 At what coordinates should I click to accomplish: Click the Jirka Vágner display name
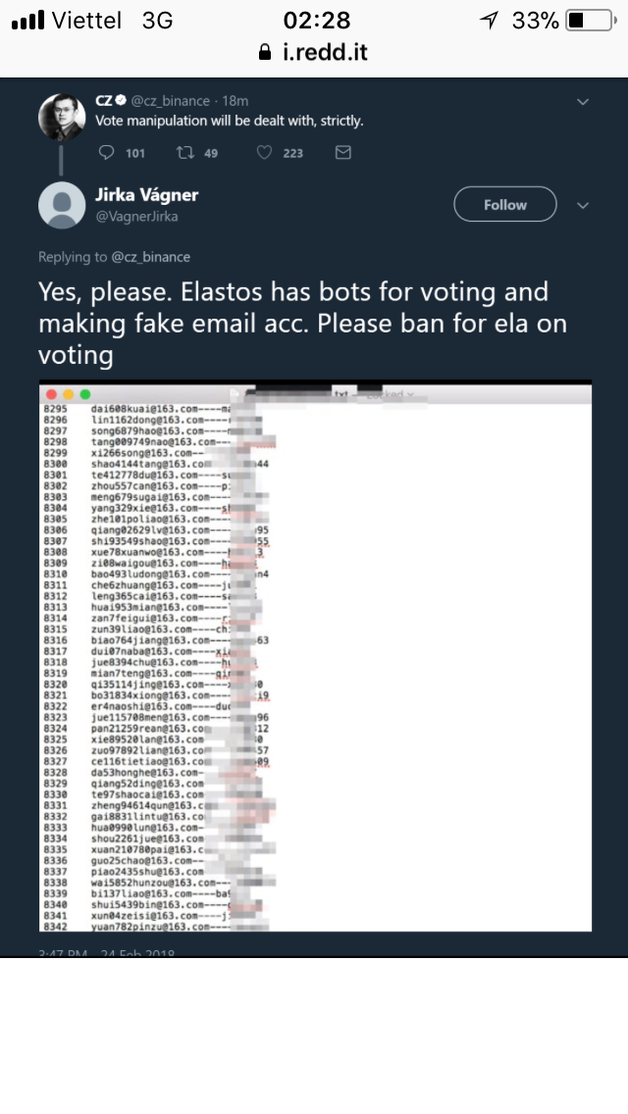coord(146,195)
